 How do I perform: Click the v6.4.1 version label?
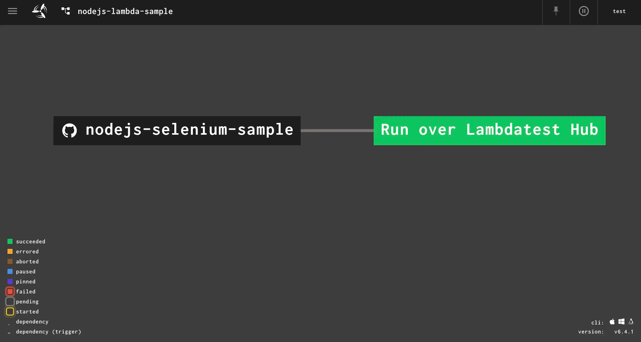click(x=624, y=331)
